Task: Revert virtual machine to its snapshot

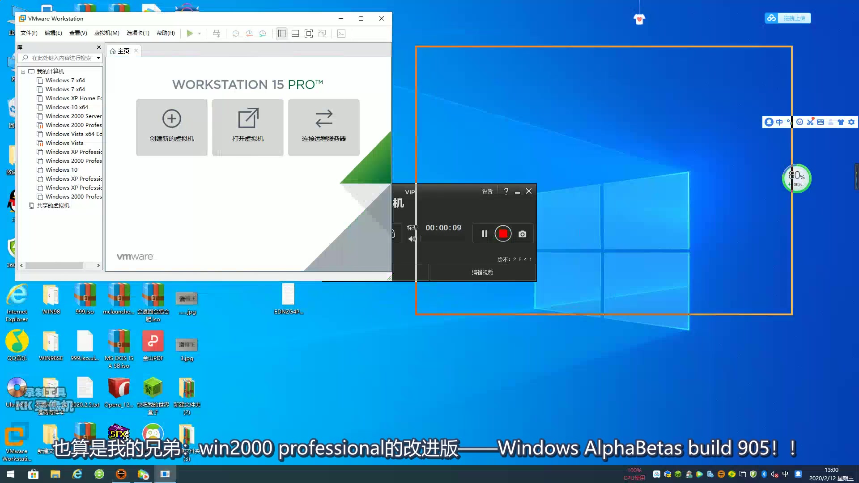Action: tap(249, 33)
